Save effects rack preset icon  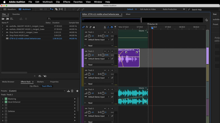pyautogui.click(x=69, y=91)
